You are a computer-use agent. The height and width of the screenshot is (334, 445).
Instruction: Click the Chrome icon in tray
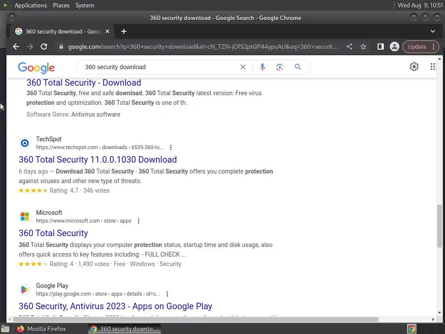pos(412,329)
